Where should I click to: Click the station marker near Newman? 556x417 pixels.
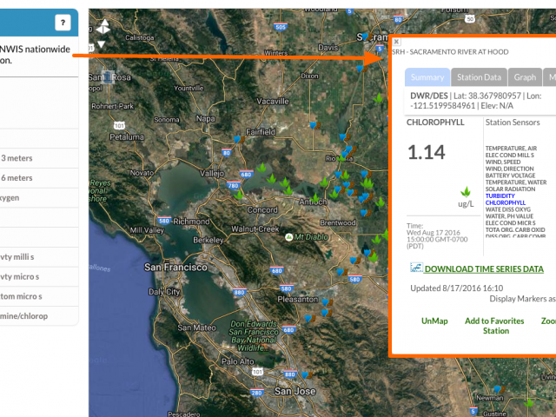[500, 389]
